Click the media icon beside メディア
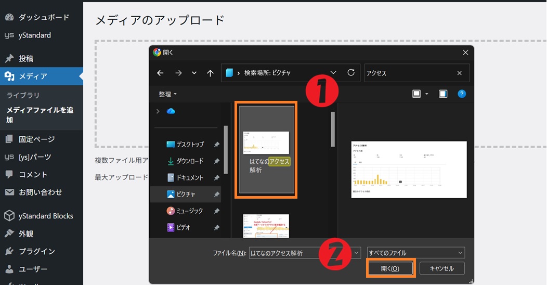 coord(9,76)
